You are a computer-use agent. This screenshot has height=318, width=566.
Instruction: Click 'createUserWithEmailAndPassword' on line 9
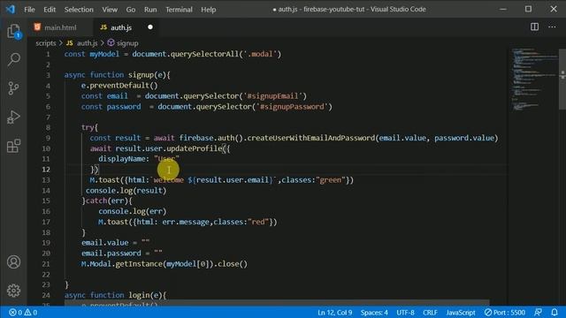pos(311,138)
